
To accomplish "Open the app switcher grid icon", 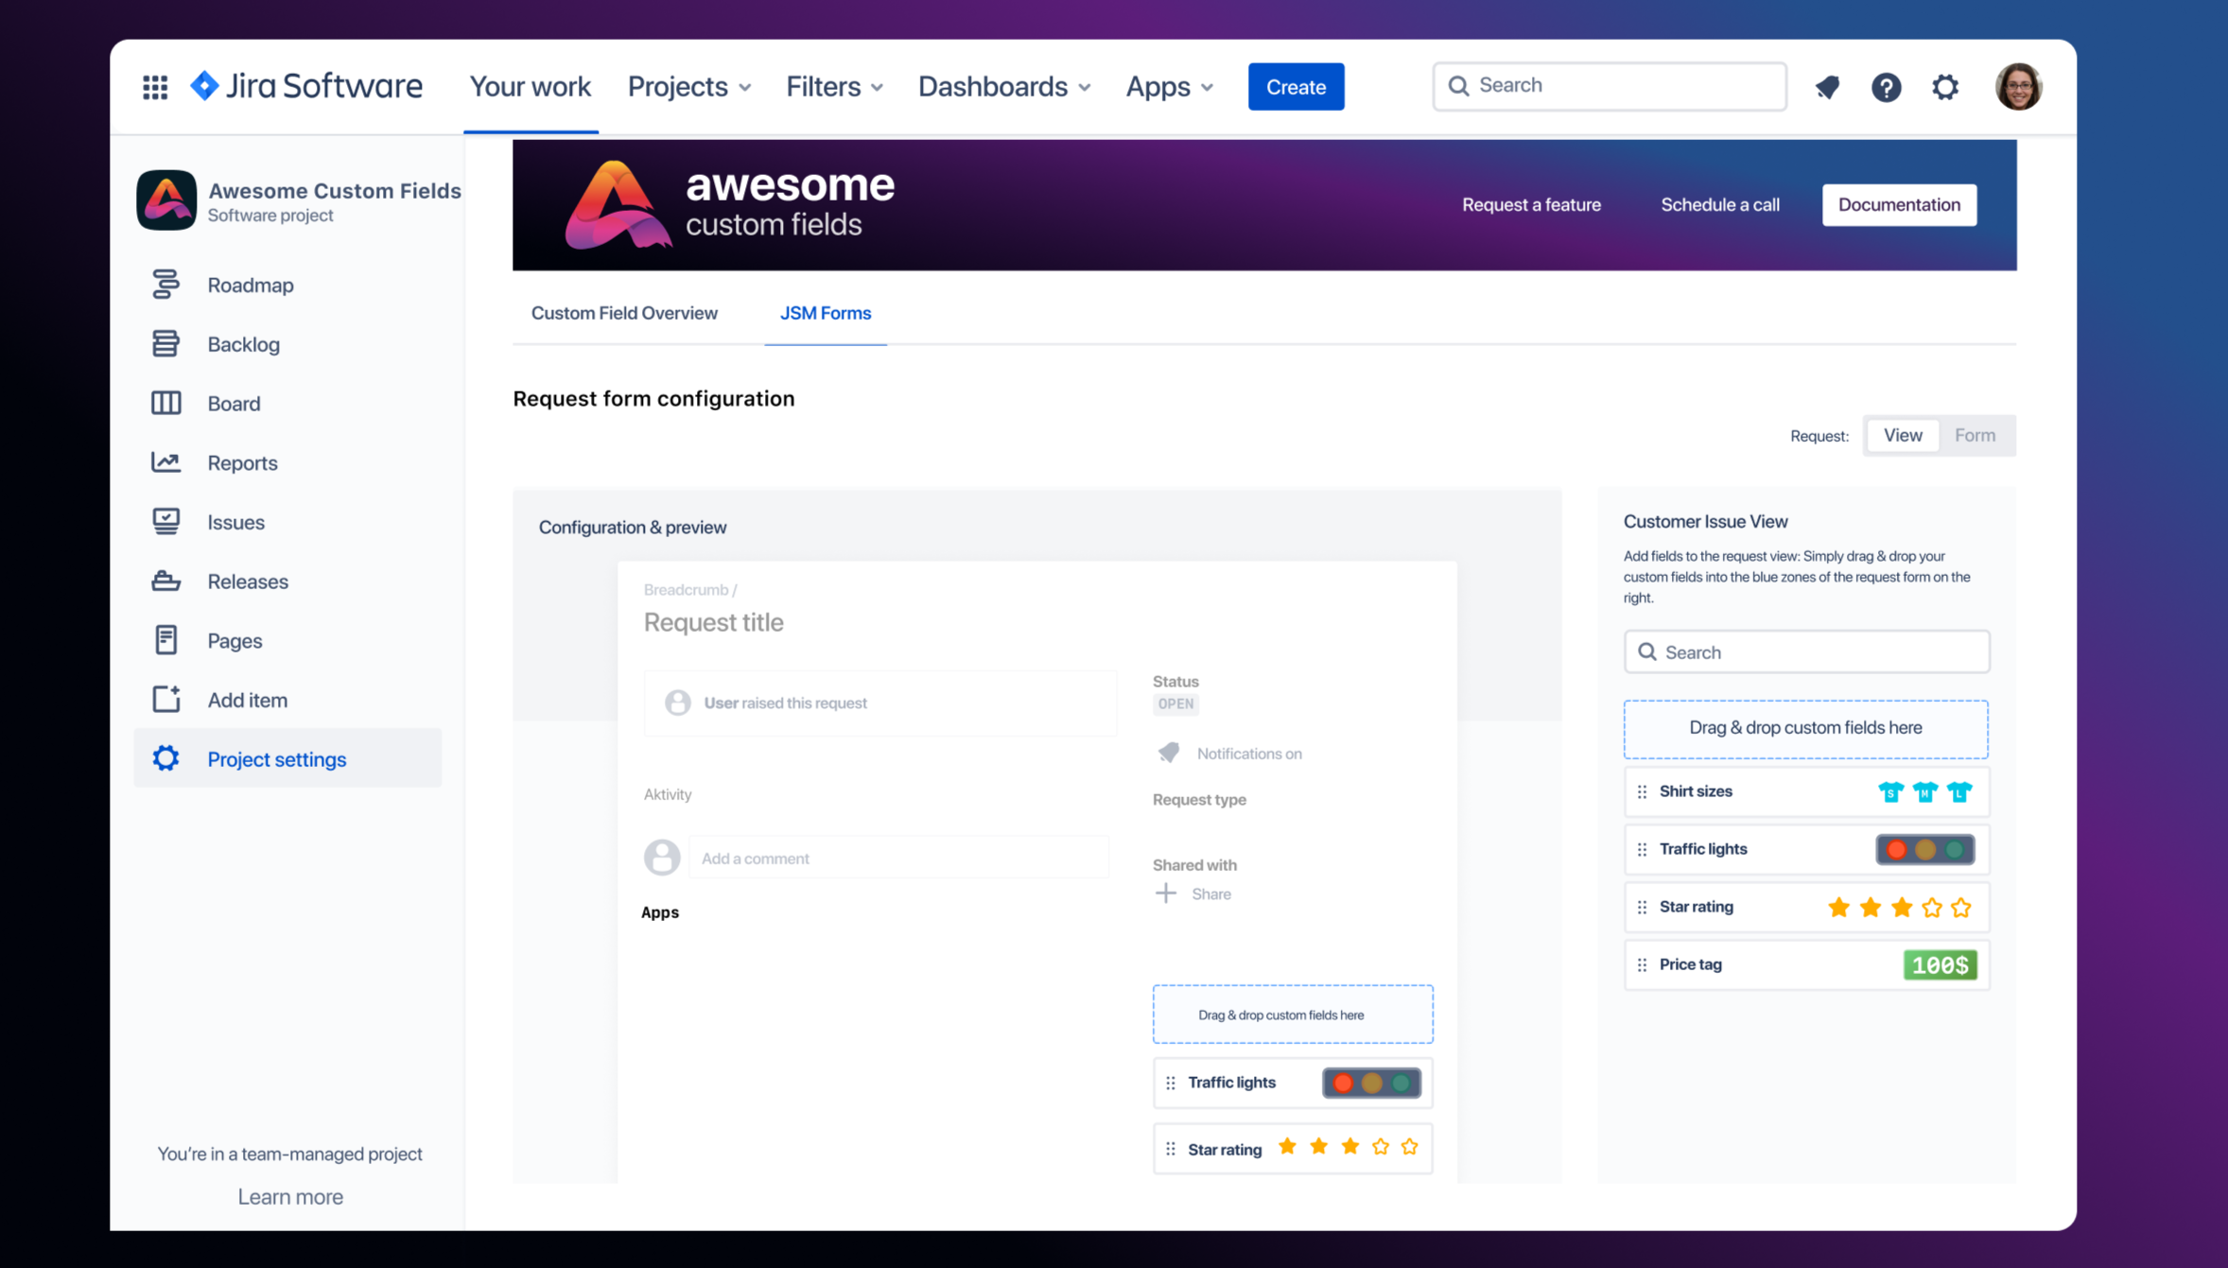I will tap(155, 87).
